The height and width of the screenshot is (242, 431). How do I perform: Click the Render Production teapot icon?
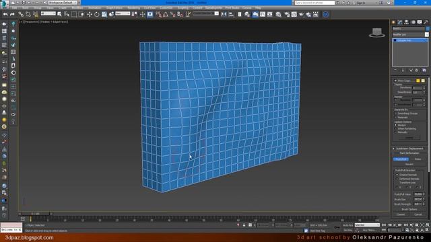(301, 14)
